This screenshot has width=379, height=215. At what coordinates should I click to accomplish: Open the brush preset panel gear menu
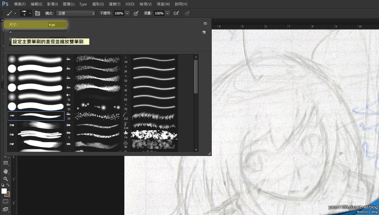coord(205,23)
